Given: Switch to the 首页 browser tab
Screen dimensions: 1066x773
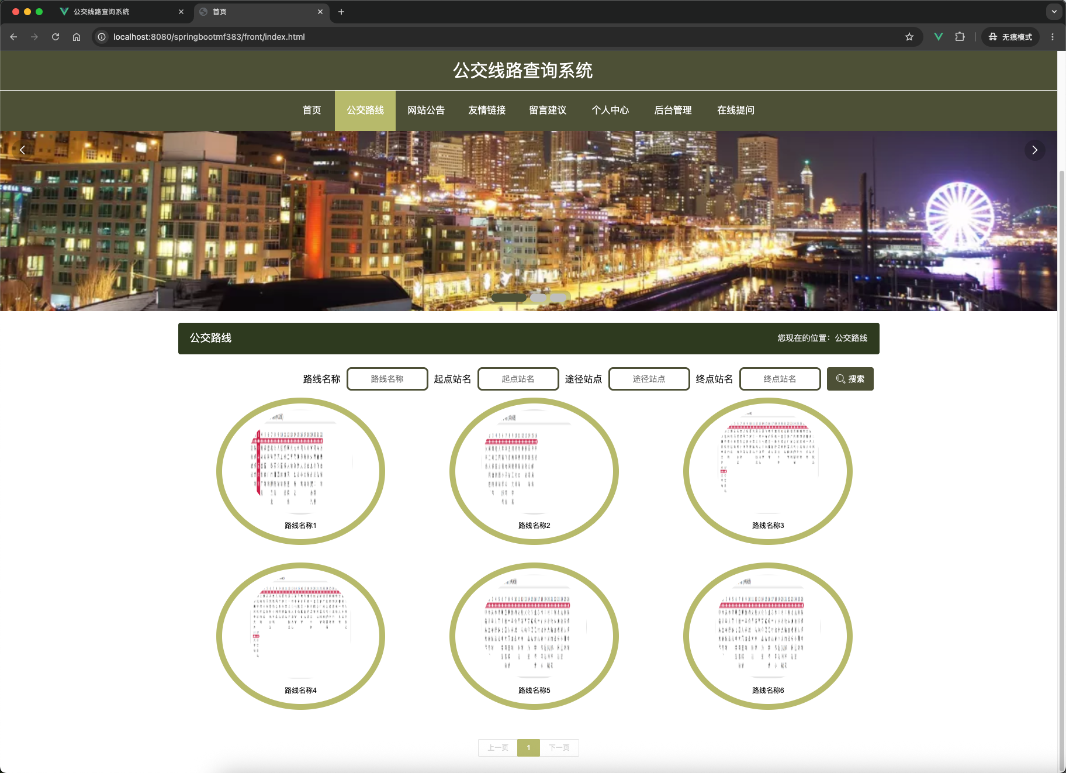Looking at the screenshot, I should click(261, 12).
